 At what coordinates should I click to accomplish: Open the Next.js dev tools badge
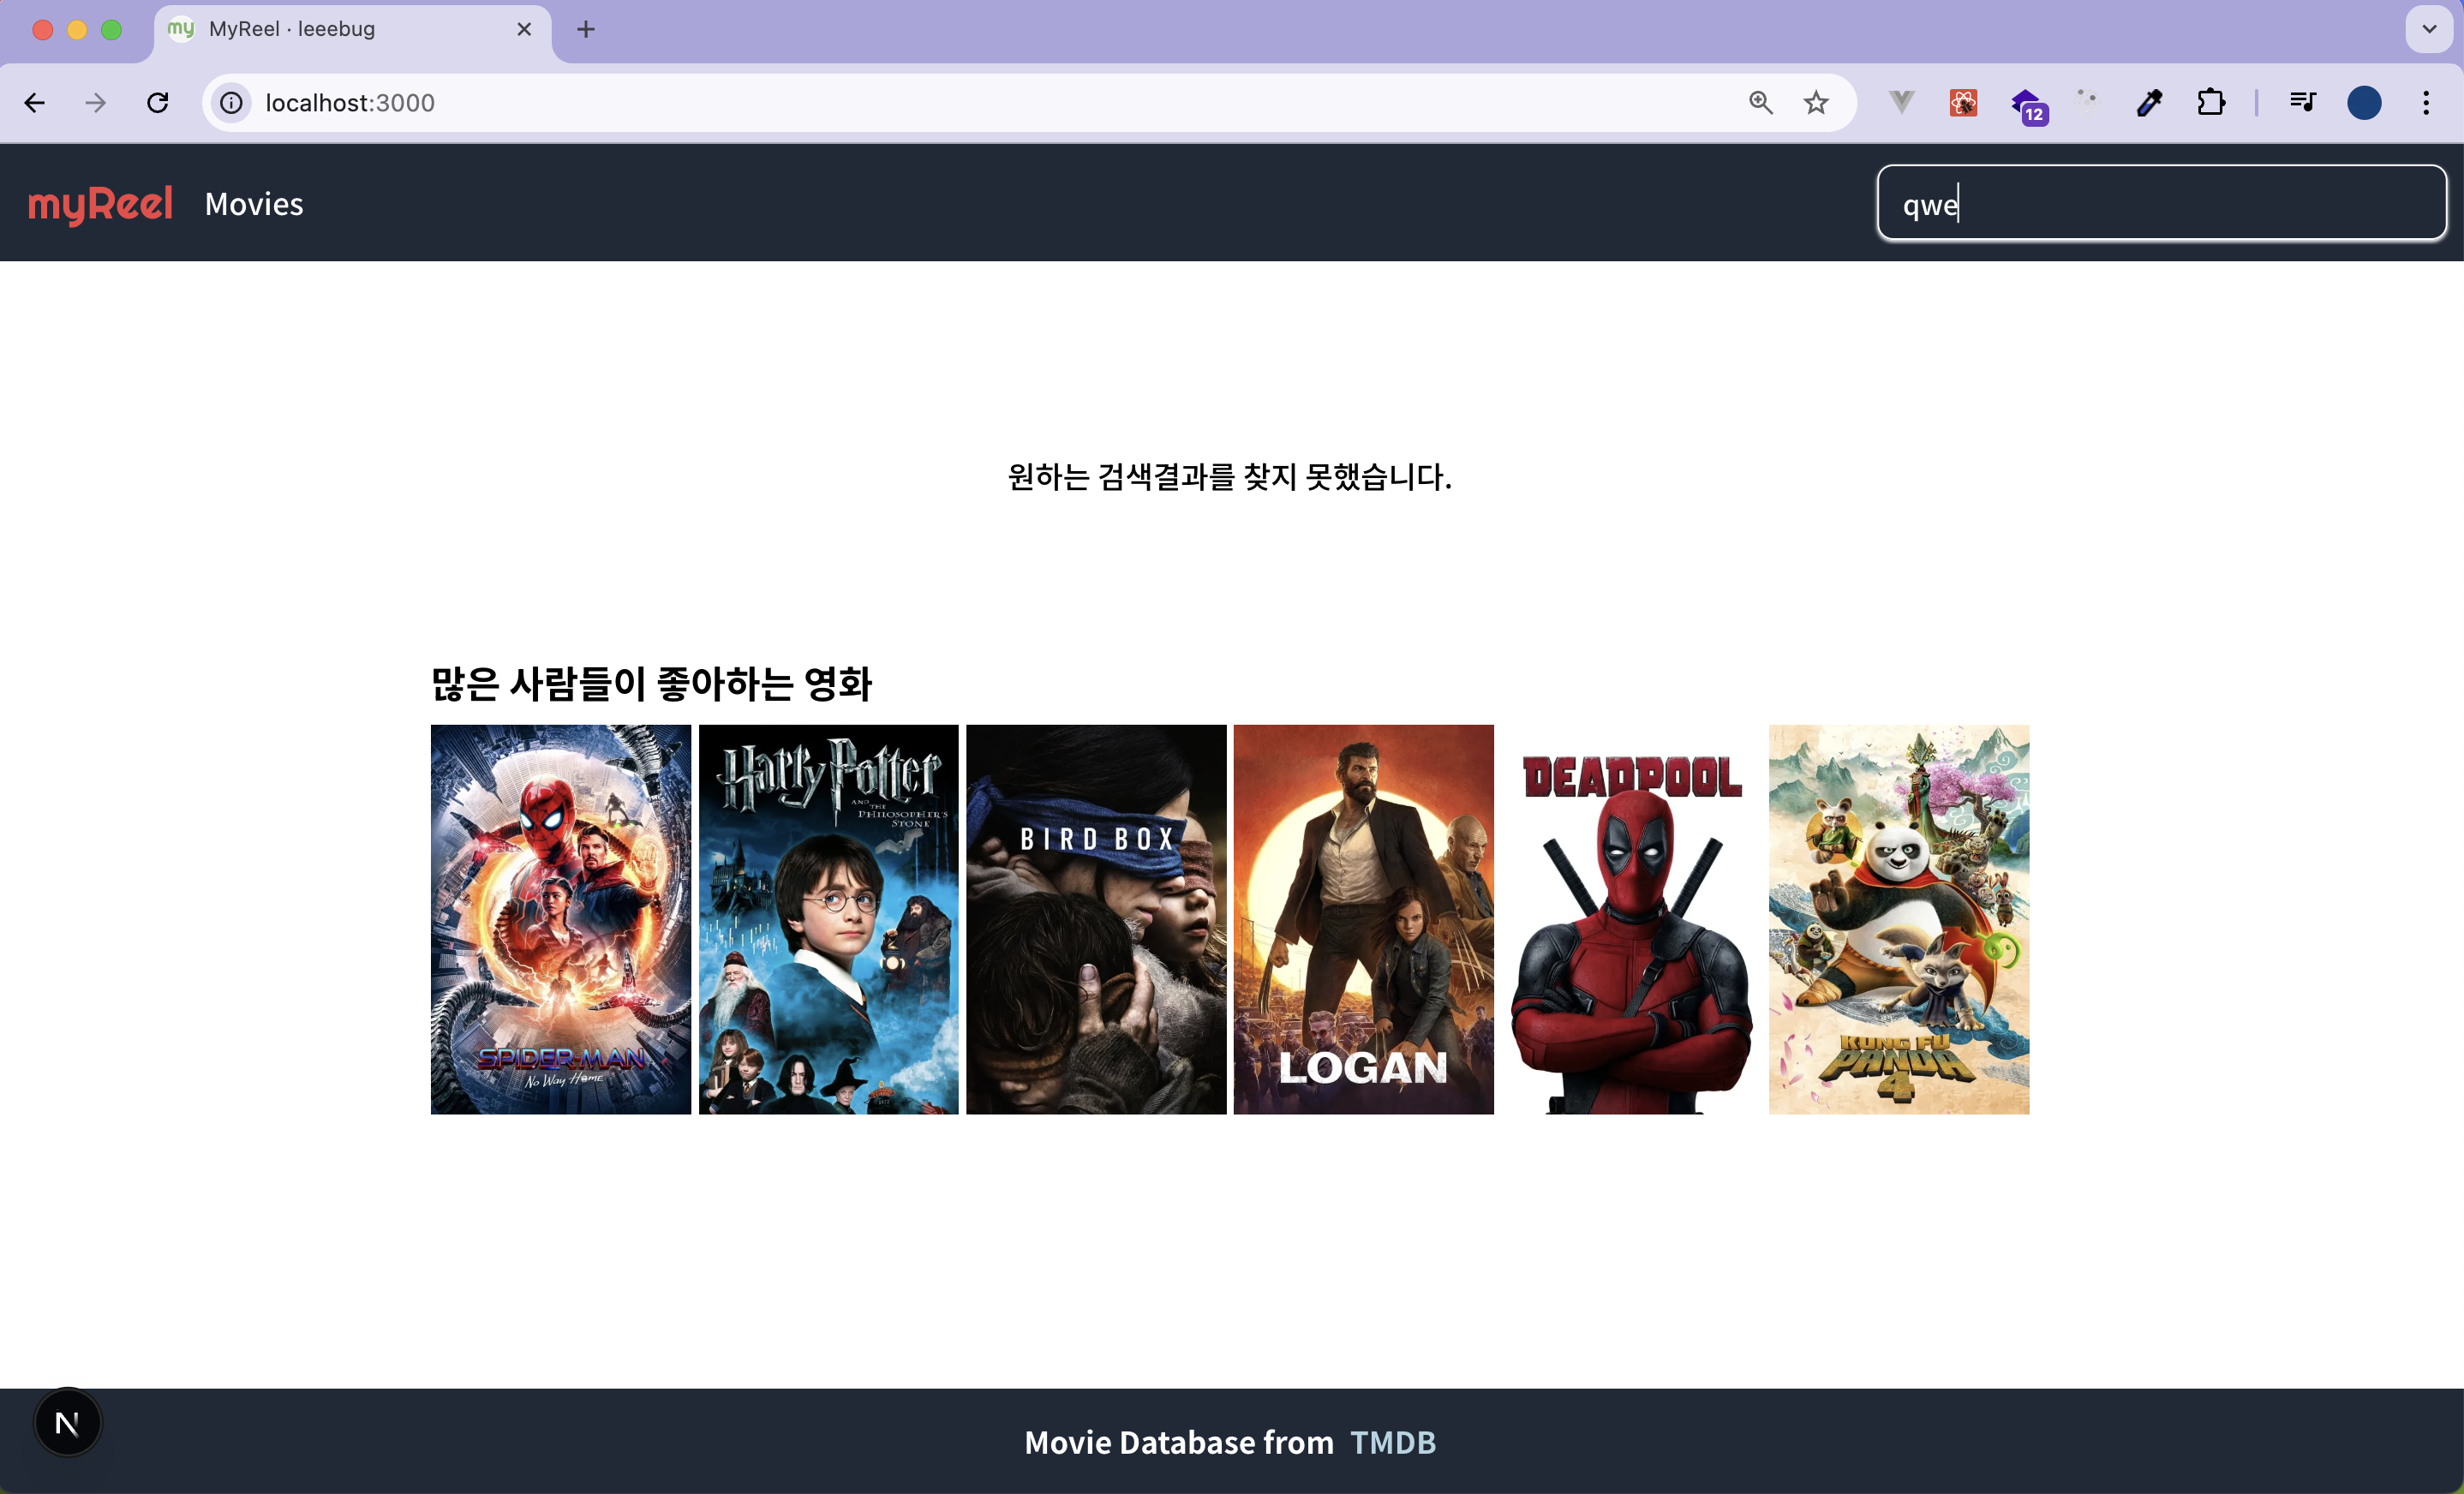point(68,1422)
